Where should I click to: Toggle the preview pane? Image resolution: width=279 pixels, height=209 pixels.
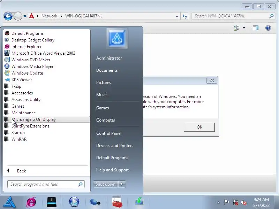pos(256,28)
